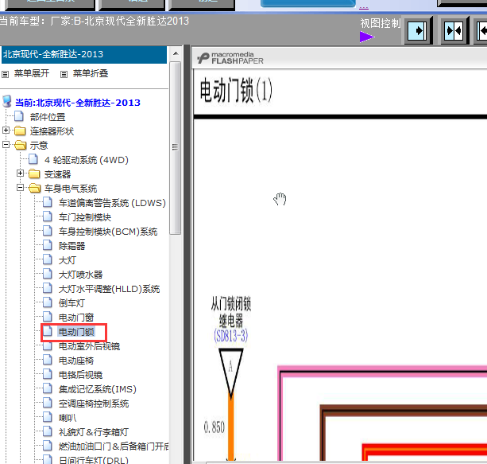The height and width of the screenshot is (464, 487).
Task: Open 车道偏离警告系统 (LDWS) item
Action: pyautogui.click(x=112, y=203)
